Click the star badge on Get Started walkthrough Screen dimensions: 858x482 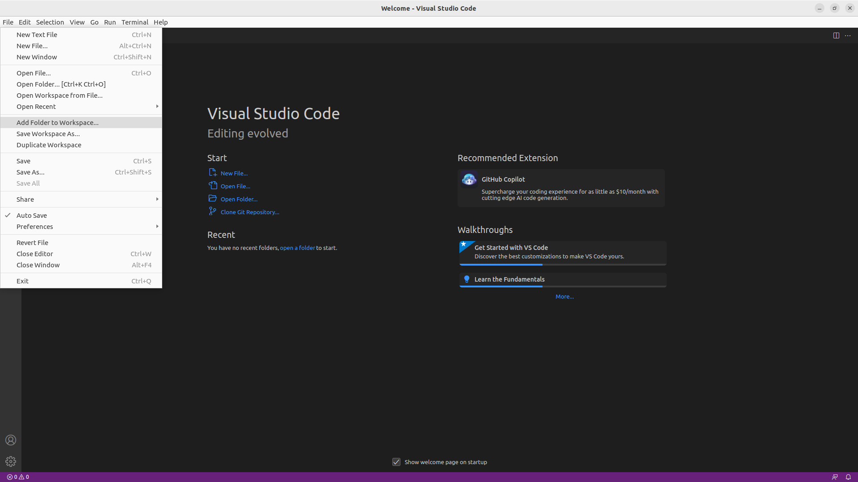click(x=464, y=244)
